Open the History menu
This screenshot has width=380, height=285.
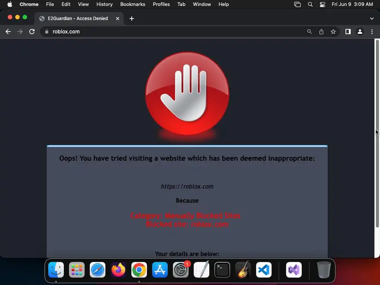pos(104,4)
